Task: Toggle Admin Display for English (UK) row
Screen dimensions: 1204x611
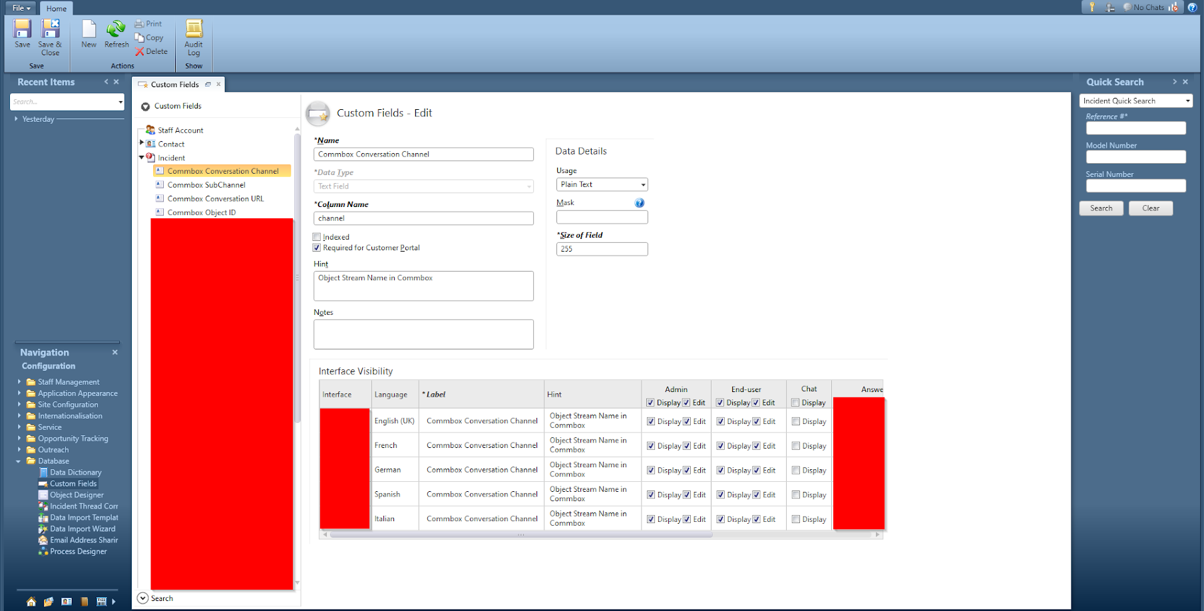Action: click(651, 421)
